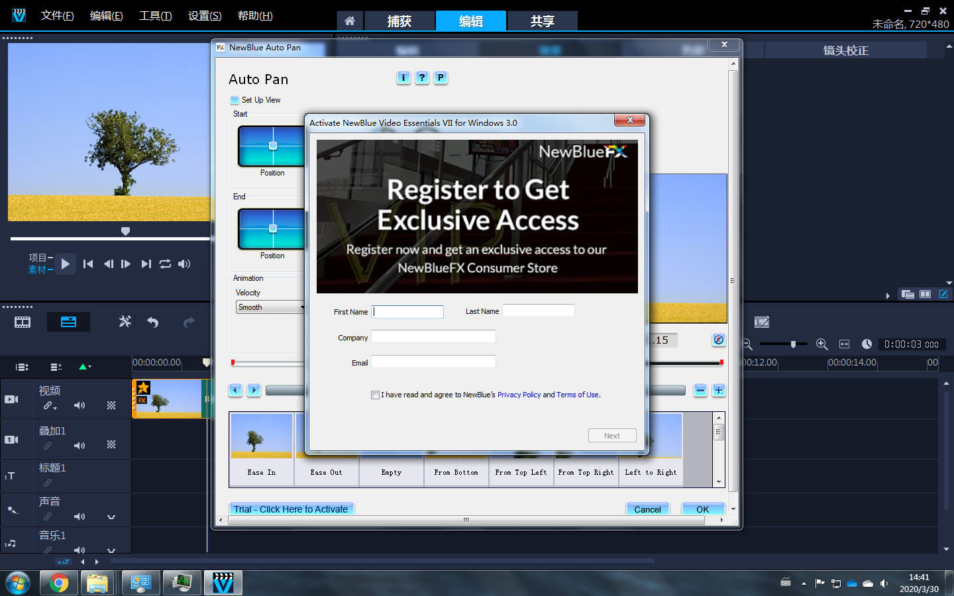Show all visible tracks icon
This screenshot has height=596, width=954.
[22, 366]
